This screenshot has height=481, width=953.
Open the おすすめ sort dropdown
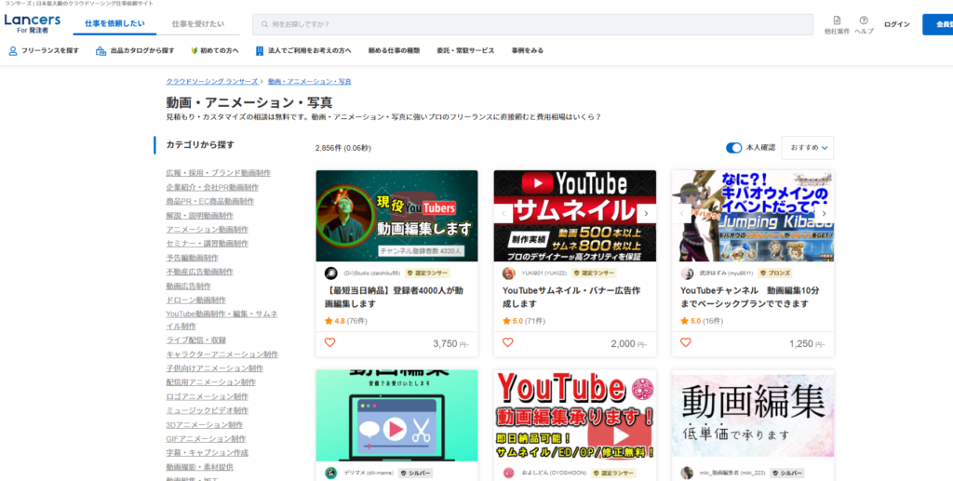tap(808, 148)
